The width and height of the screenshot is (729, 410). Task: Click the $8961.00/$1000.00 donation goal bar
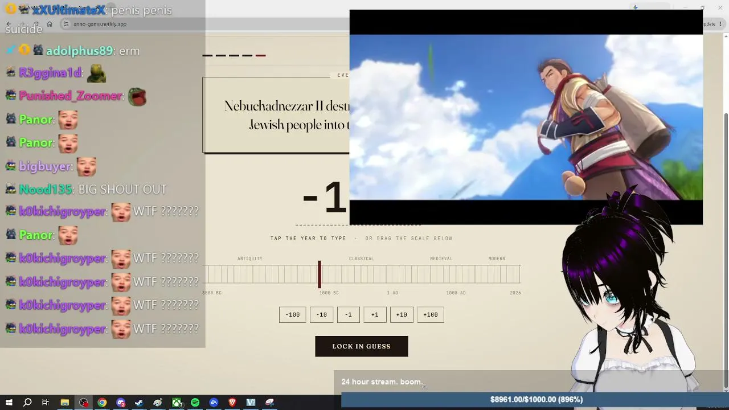(535, 400)
